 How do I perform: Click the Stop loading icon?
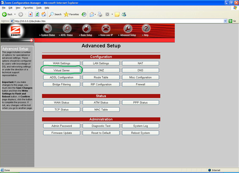(x=30, y=14)
